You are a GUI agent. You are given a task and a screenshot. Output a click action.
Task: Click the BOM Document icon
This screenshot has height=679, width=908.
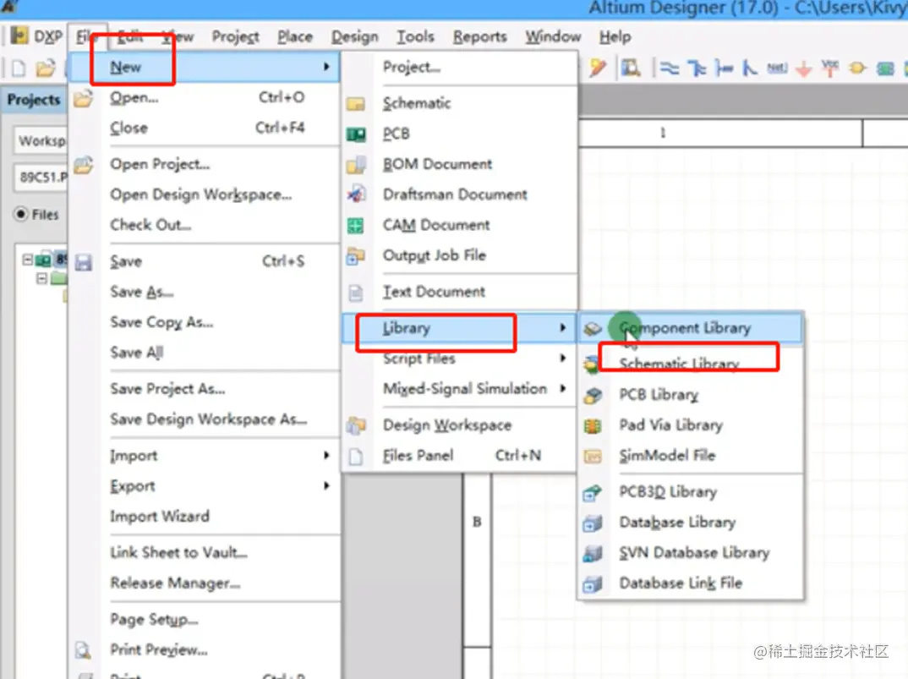click(356, 165)
